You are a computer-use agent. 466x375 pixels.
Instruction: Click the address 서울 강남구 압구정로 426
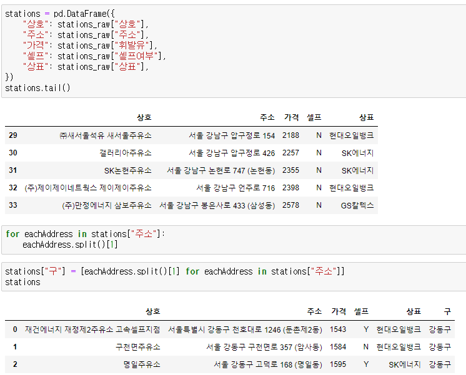232,153
